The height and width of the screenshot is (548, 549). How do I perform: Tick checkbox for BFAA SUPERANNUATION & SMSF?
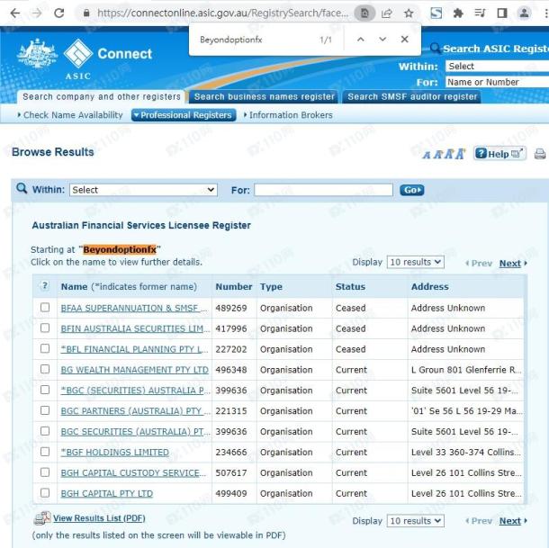coord(45,308)
